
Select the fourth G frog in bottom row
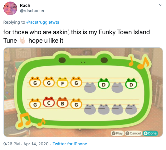pos(76,104)
